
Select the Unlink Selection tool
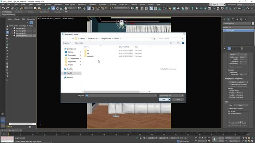17,8
